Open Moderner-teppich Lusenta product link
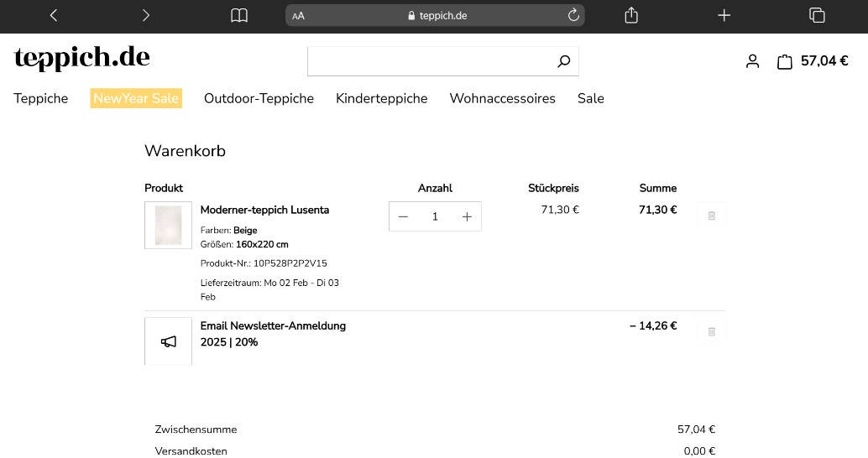 pos(264,210)
